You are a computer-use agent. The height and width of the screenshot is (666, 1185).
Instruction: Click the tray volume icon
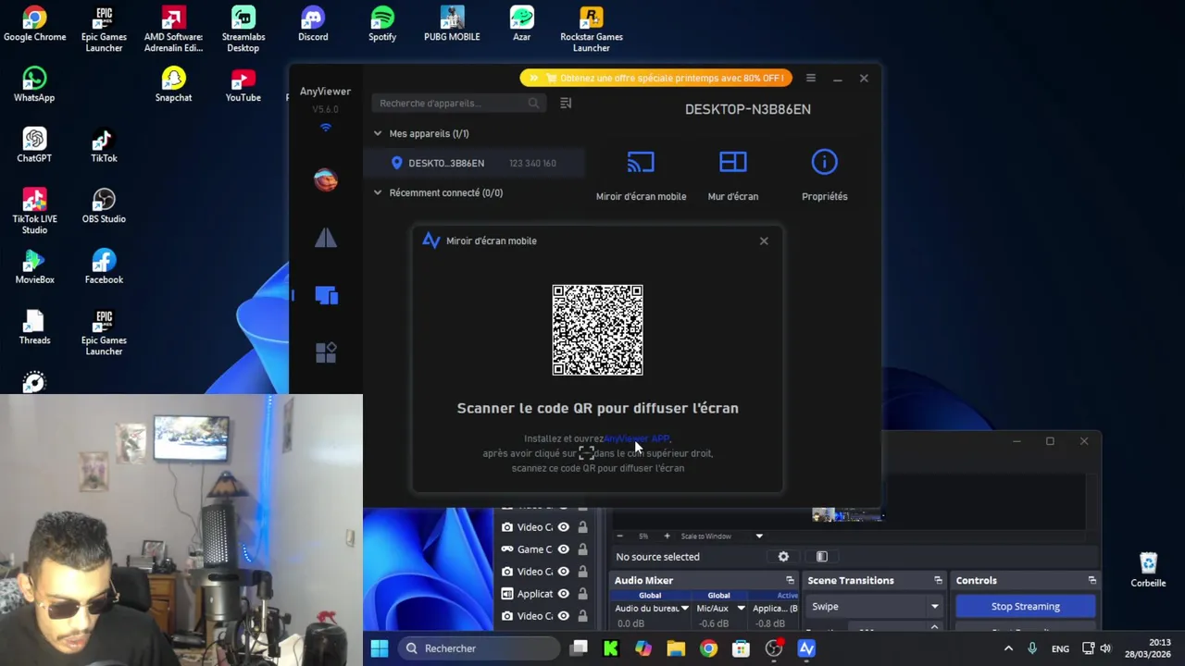tap(1105, 648)
